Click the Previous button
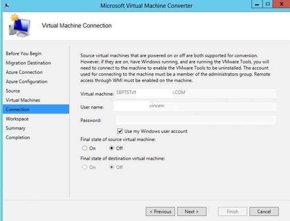Image resolution: width=290 pixels, height=221 pixels. click(160, 211)
